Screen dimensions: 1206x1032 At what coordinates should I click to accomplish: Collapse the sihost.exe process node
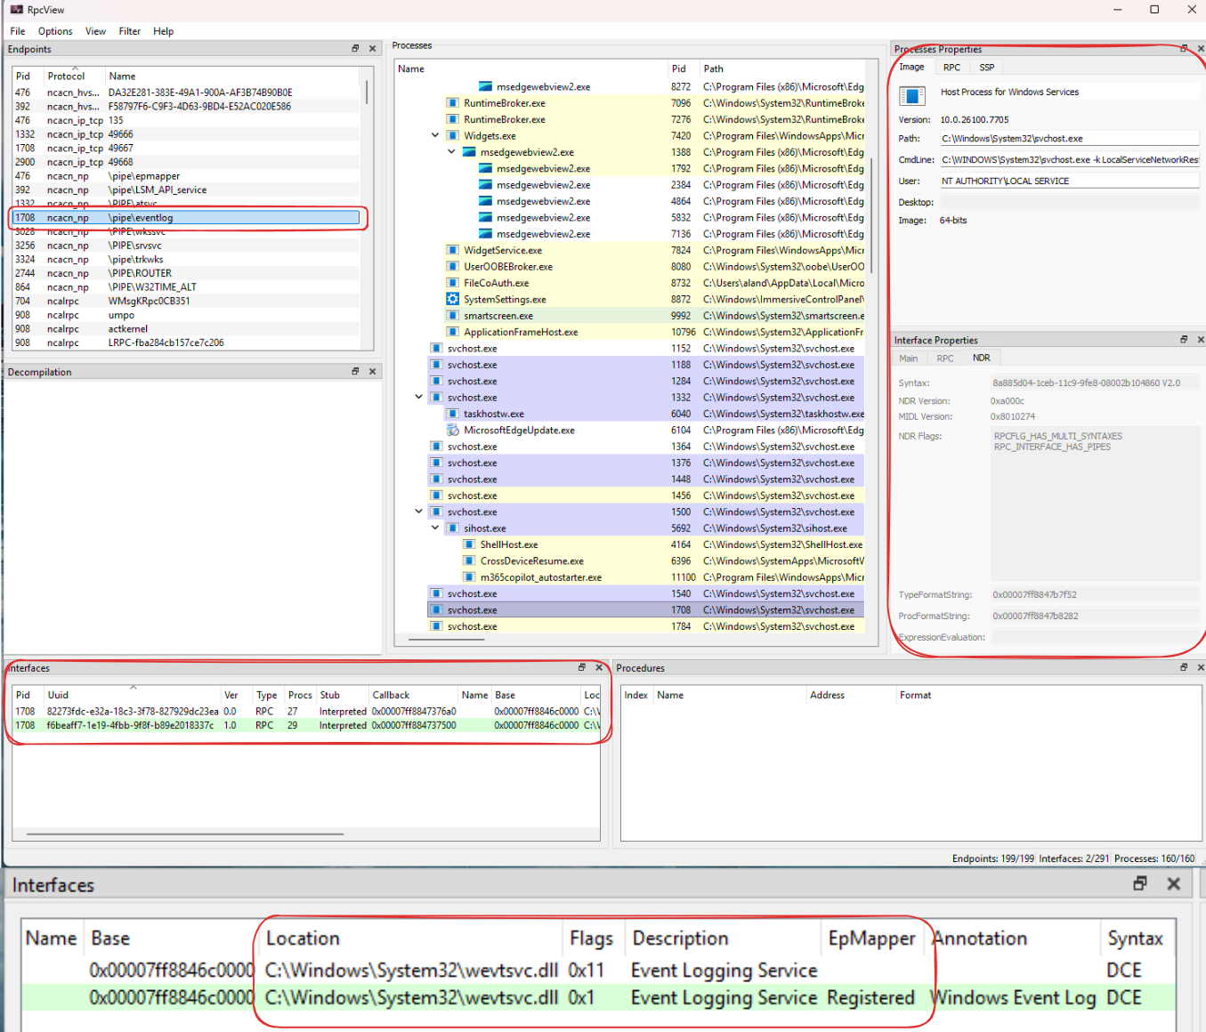pyautogui.click(x=435, y=528)
